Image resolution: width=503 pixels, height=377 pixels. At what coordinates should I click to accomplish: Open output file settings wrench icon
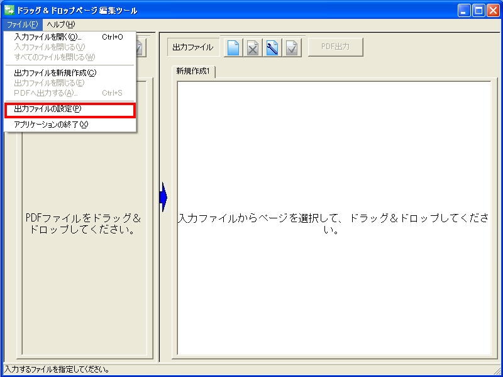coord(272,48)
